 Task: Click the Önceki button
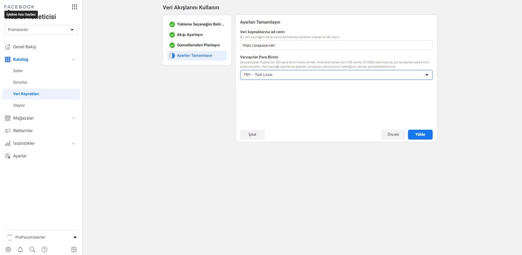pos(393,134)
